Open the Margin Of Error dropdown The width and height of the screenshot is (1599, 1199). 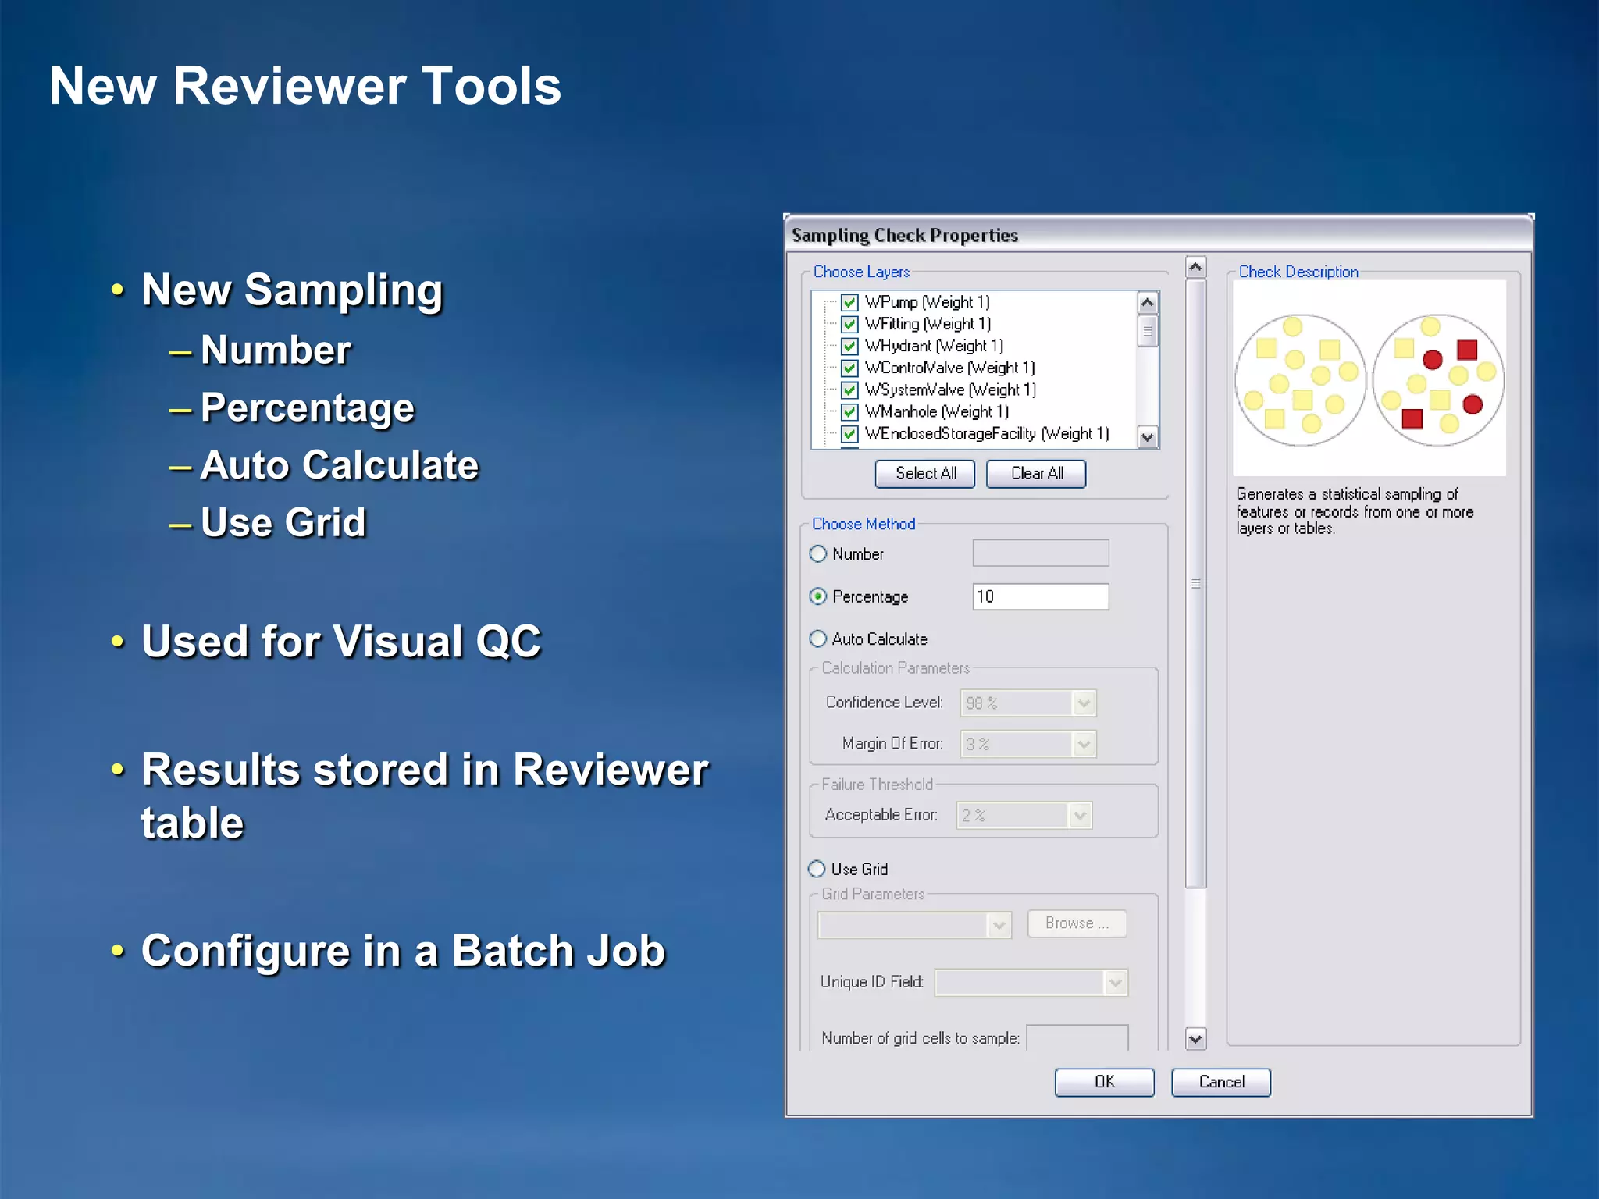pyautogui.click(x=1083, y=745)
